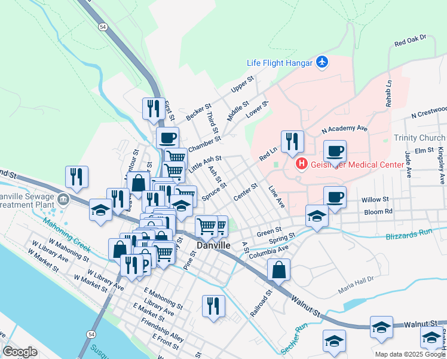Click the Friendship Alley label
447x359 pixels.
coord(162,330)
